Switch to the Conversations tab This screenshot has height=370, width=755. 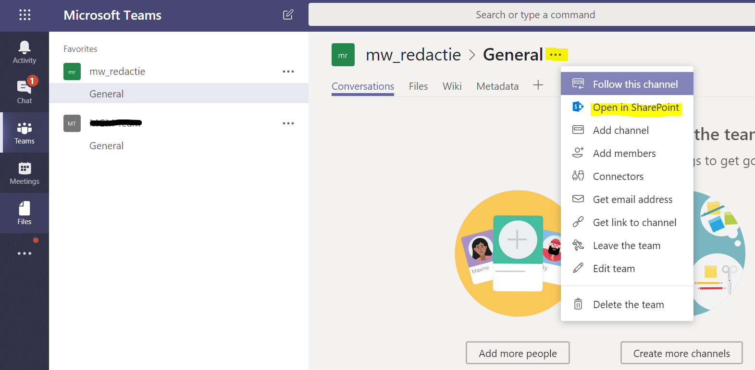point(363,86)
